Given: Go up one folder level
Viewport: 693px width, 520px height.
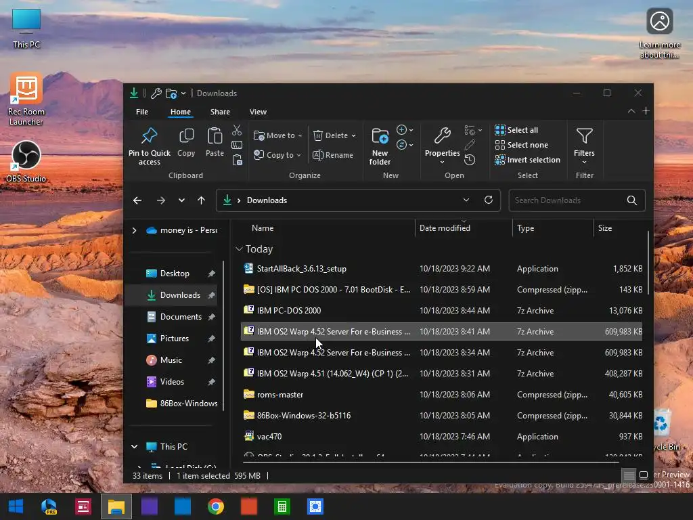Looking at the screenshot, I should coord(202,200).
